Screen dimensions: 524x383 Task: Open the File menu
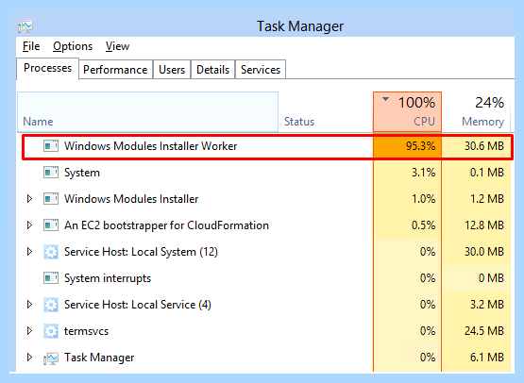pos(31,46)
